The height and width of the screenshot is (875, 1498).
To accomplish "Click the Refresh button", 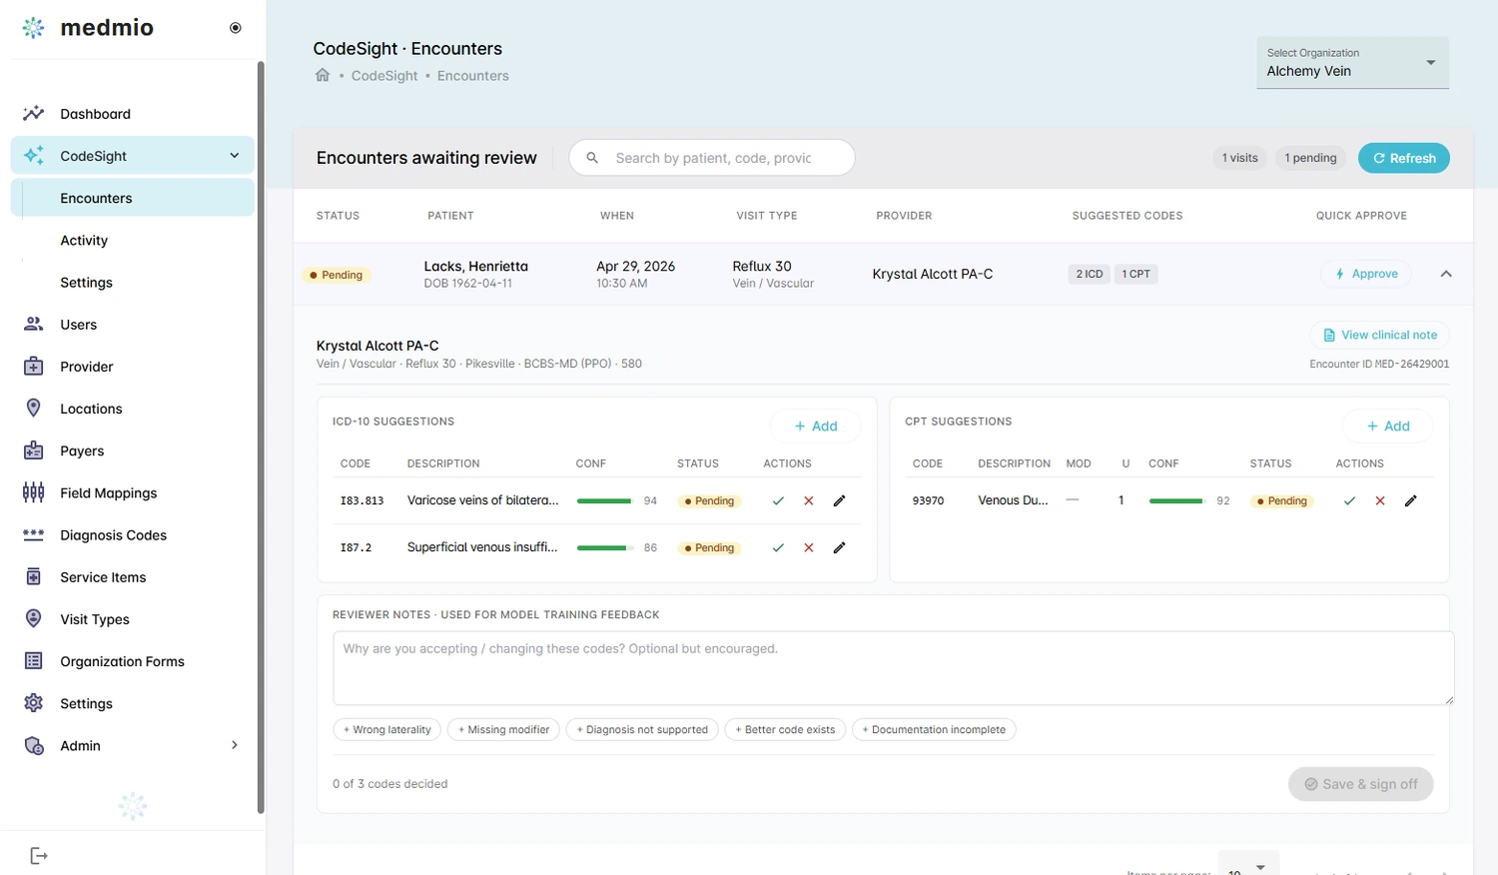I will pos(1403,158).
